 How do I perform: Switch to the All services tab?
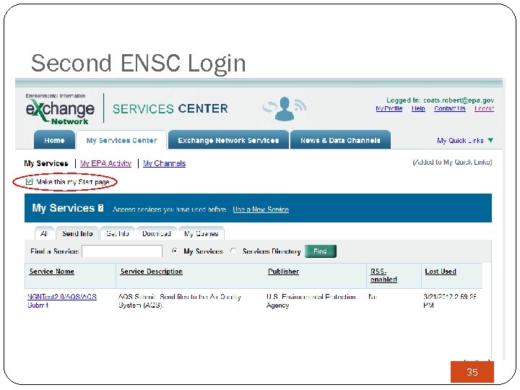pos(44,233)
